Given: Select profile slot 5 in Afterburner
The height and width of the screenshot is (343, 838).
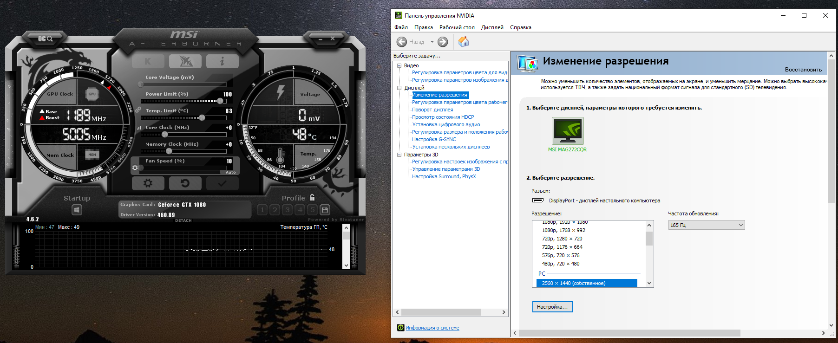Looking at the screenshot, I should coord(313,210).
